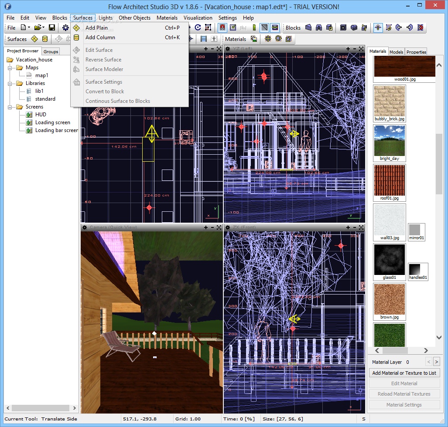
Task: Click the first block shape icon
Action: pos(308,27)
